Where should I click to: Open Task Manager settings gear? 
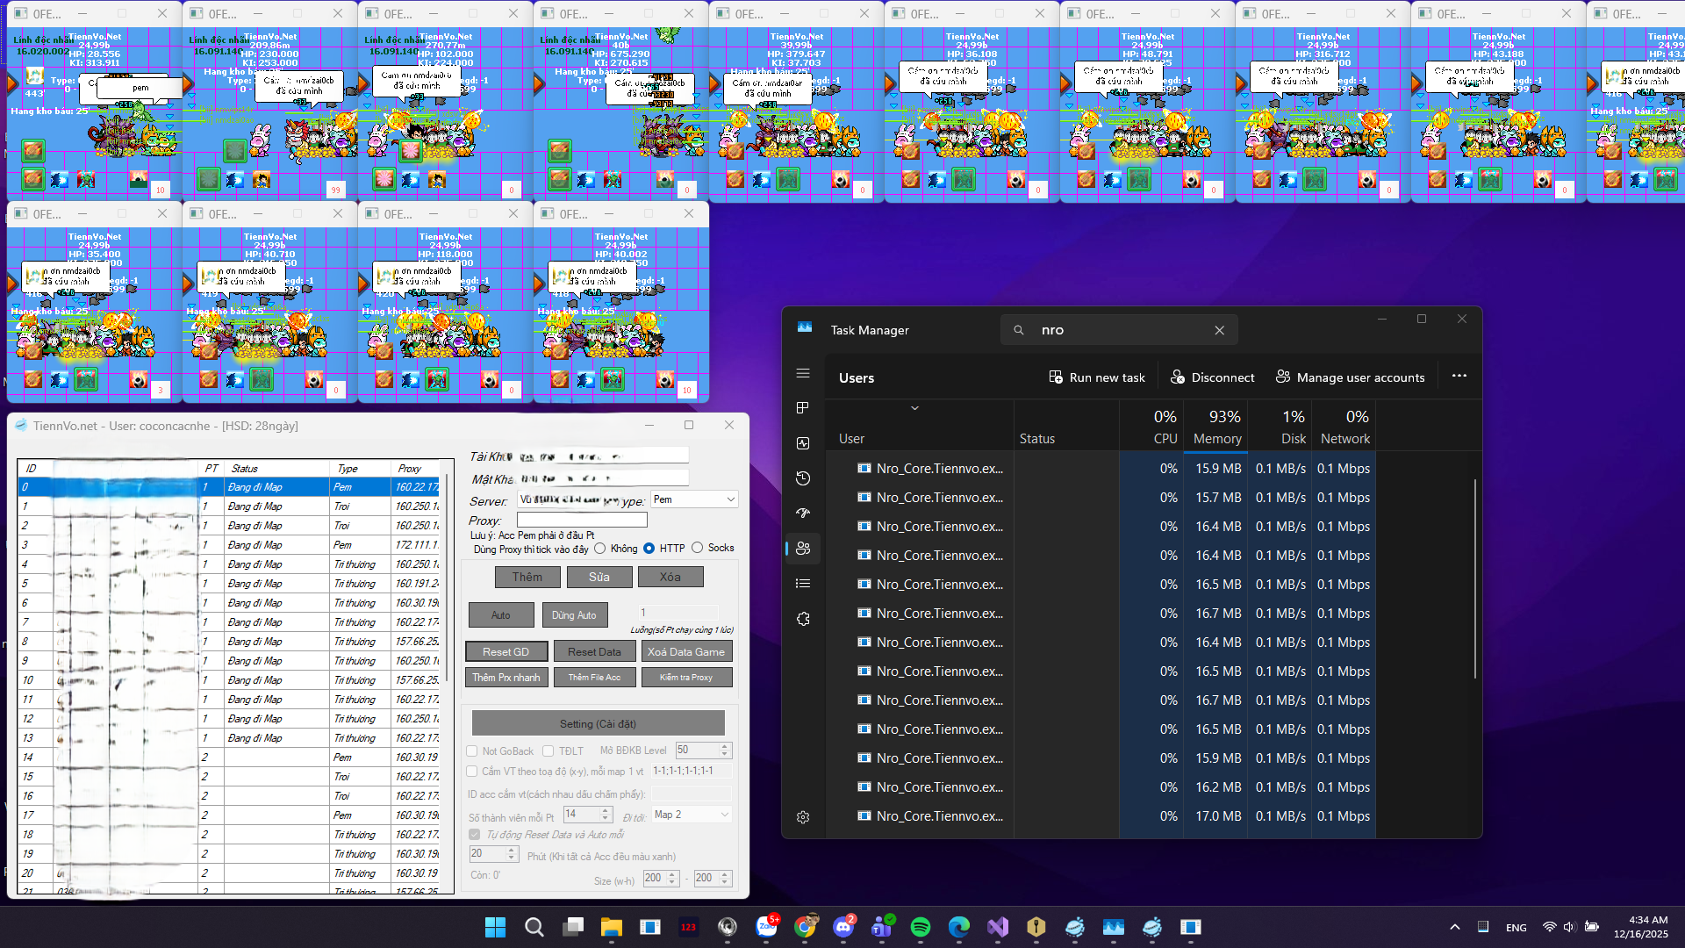point(802,817)
